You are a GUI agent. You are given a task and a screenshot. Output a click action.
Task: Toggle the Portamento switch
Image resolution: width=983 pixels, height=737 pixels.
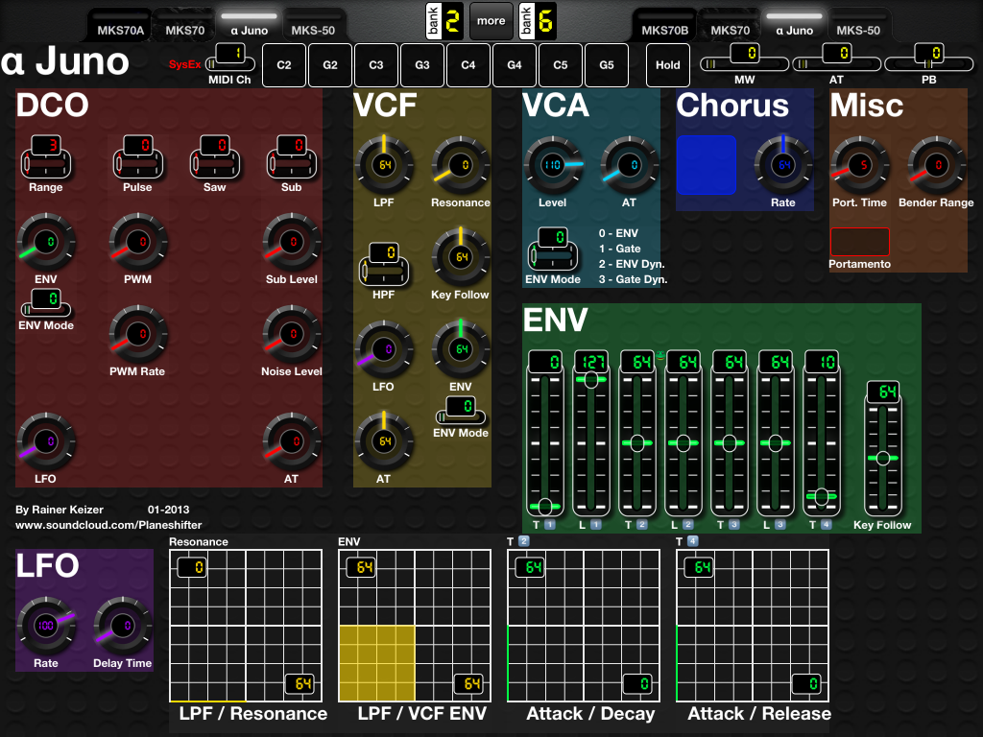tap(859, 241)
